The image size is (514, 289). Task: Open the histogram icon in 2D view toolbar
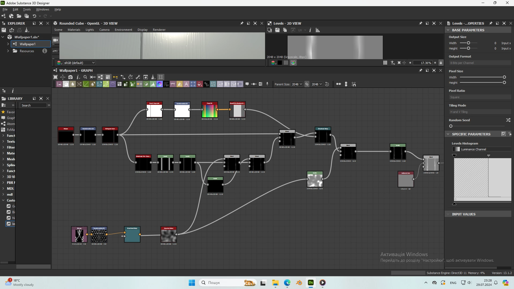click(318, 30)
